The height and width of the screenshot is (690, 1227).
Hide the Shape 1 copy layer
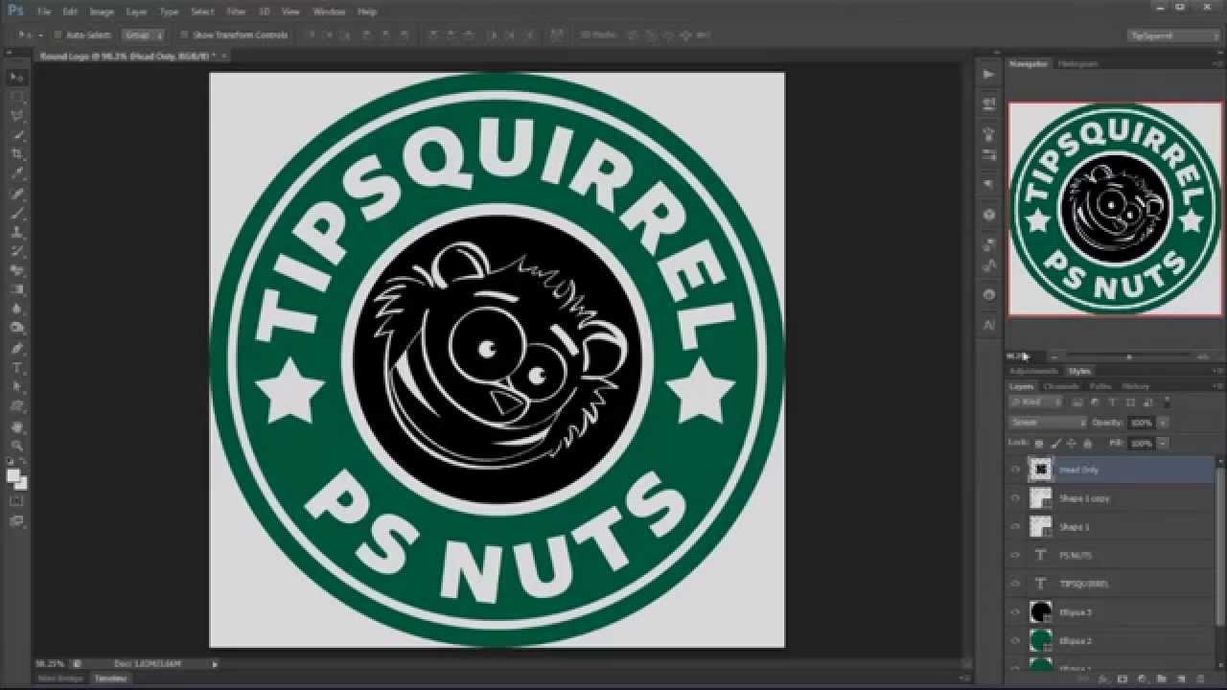click(x=1016, y=498)
